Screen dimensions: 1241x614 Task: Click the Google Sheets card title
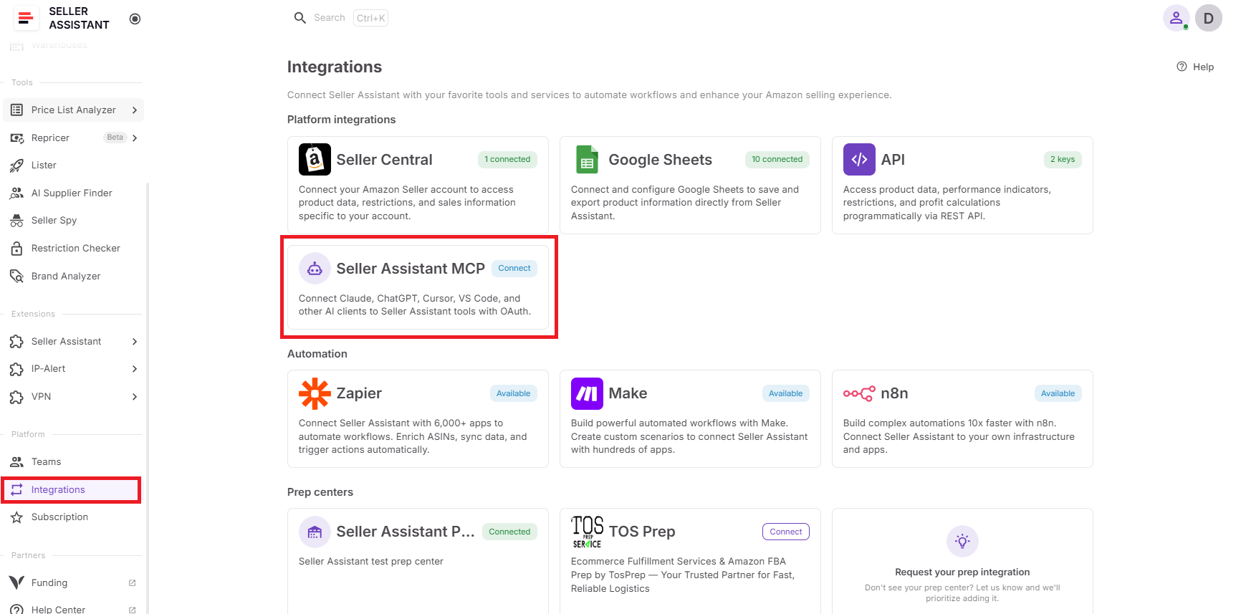click(x=660, y=160)
